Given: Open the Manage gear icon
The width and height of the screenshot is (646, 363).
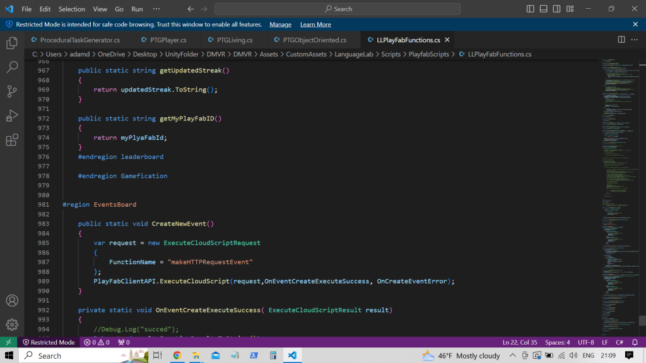Looking at the screenshot, I should pos(12,325).
